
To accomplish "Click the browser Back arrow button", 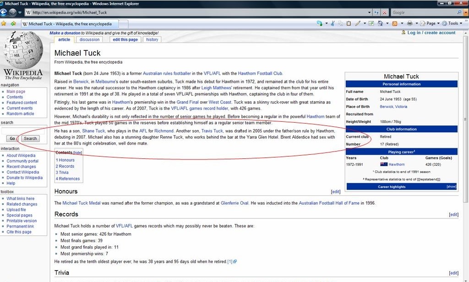I will click(x=4, y=12).
